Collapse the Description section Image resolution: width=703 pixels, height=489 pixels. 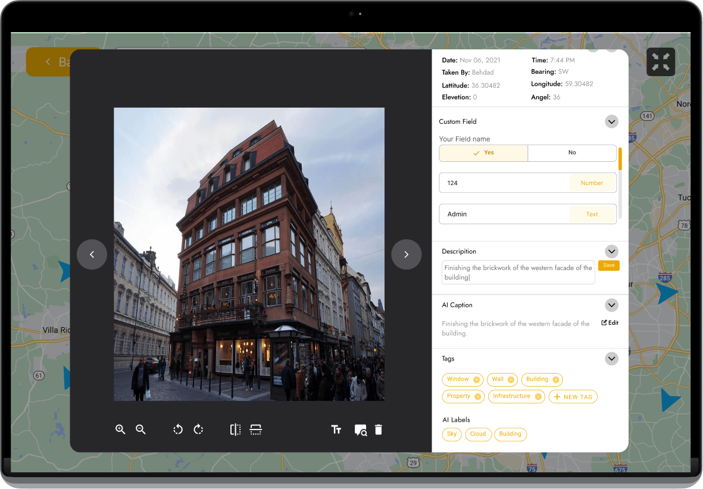(x=611, y=251)
